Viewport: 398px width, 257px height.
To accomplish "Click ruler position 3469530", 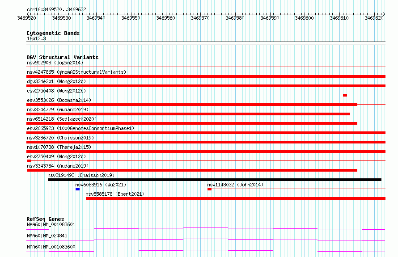I will pyautogui.click(x=61, y=18).
